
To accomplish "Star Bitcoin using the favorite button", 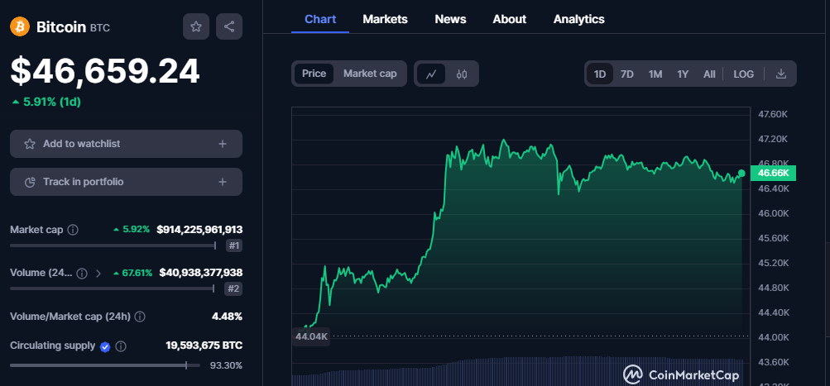I will pos(196,26).
